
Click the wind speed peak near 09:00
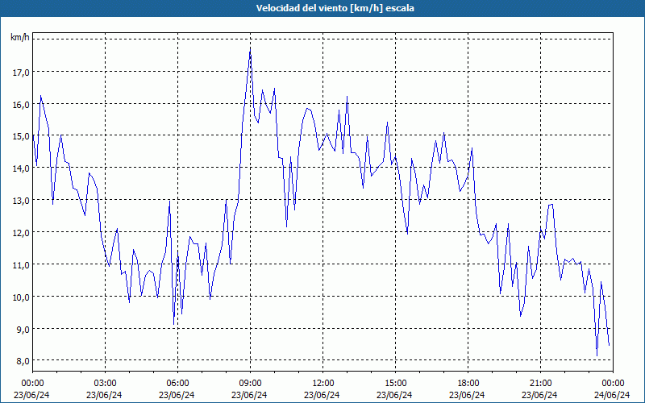[250, 48]
